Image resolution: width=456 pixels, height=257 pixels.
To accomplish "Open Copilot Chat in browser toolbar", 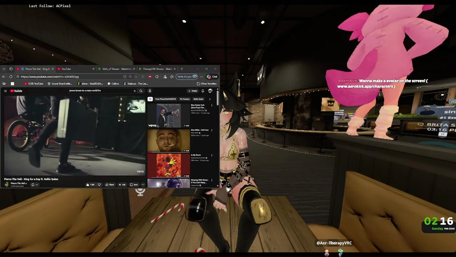I will 212,77.
